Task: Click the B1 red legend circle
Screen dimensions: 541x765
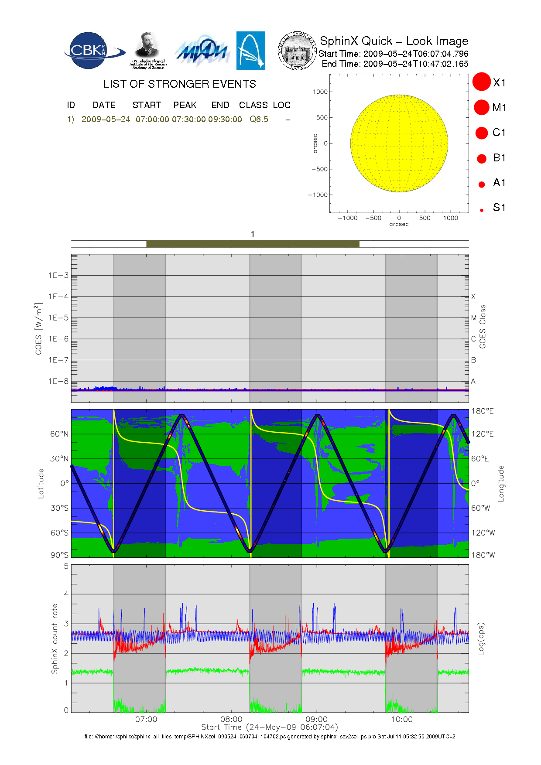Action: click(x=482, y=158)
